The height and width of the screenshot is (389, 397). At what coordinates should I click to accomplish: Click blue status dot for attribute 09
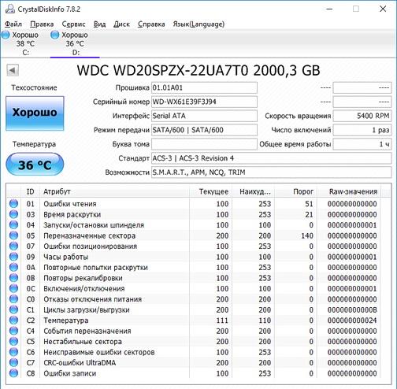coord(13,257)
